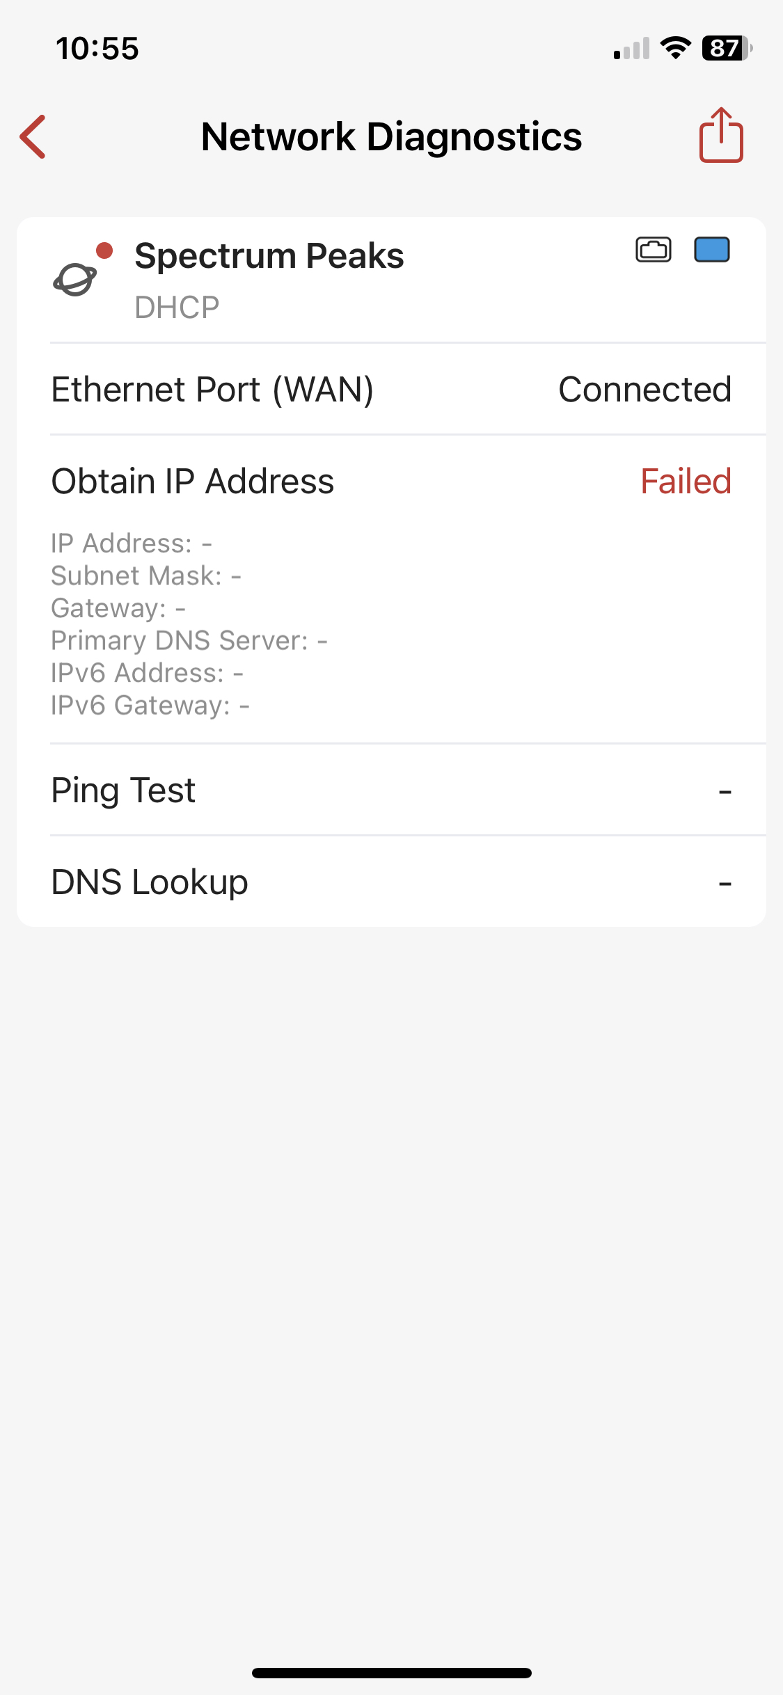The image size is (783, 1695).
Task: Tap the planet internet icon
Action: tap(75, 280)
